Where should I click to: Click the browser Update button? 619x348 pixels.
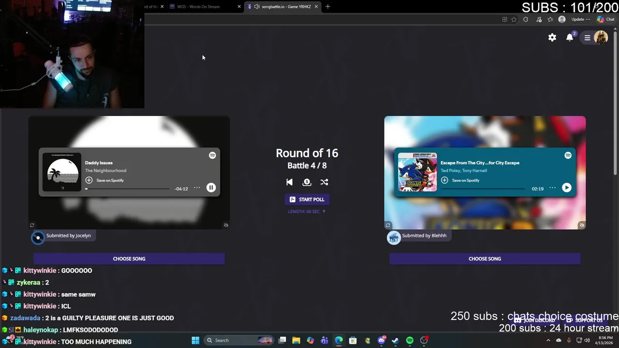coord(581,19)
